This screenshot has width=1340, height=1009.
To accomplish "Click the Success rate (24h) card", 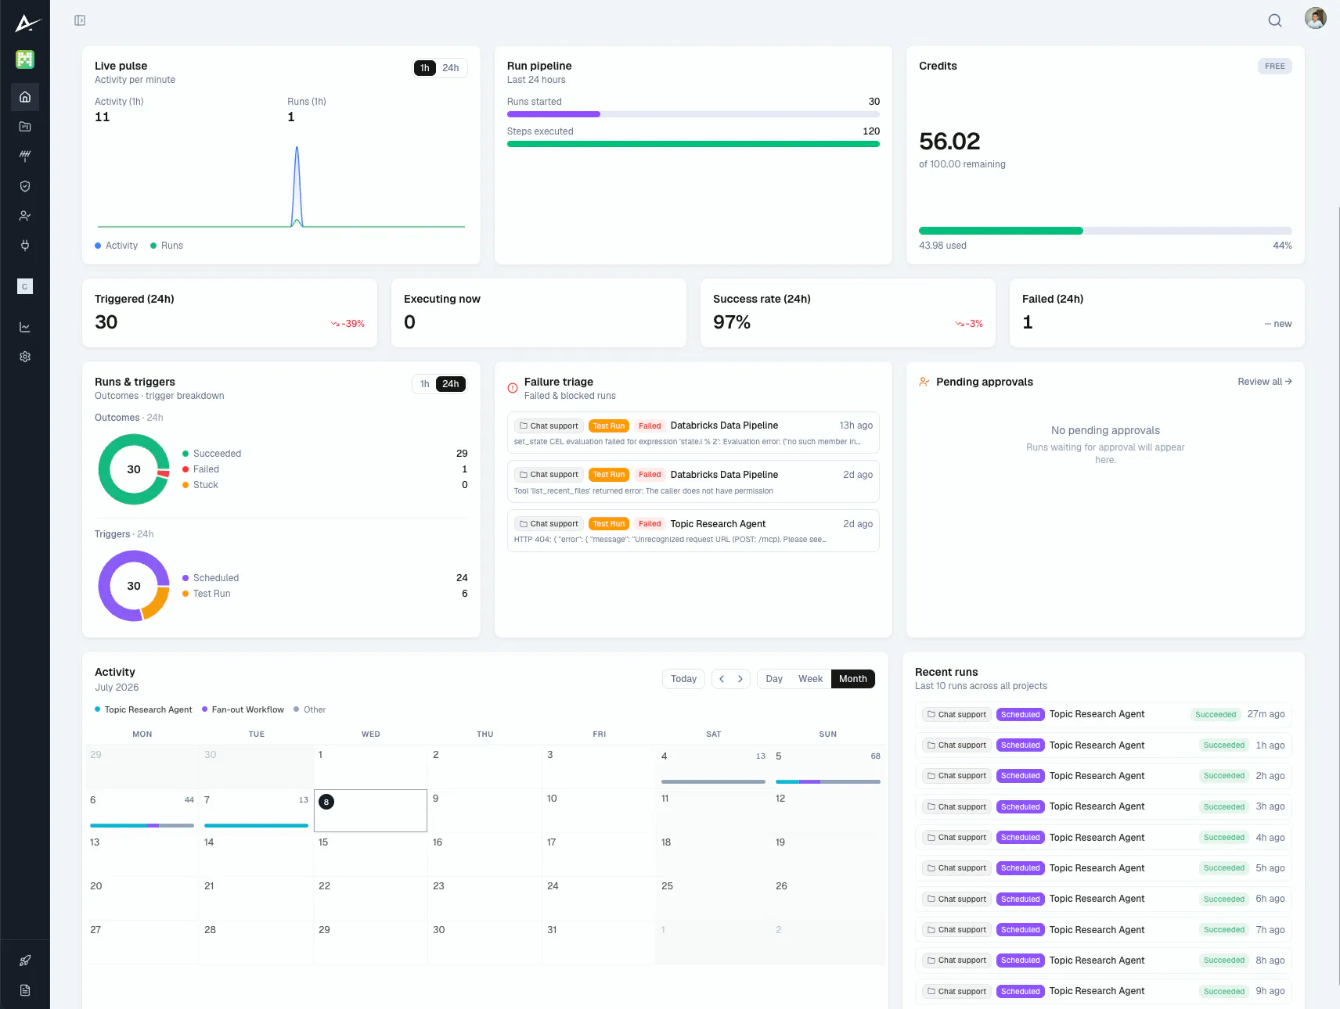I will pyautogui.click(x=848, y=313).
